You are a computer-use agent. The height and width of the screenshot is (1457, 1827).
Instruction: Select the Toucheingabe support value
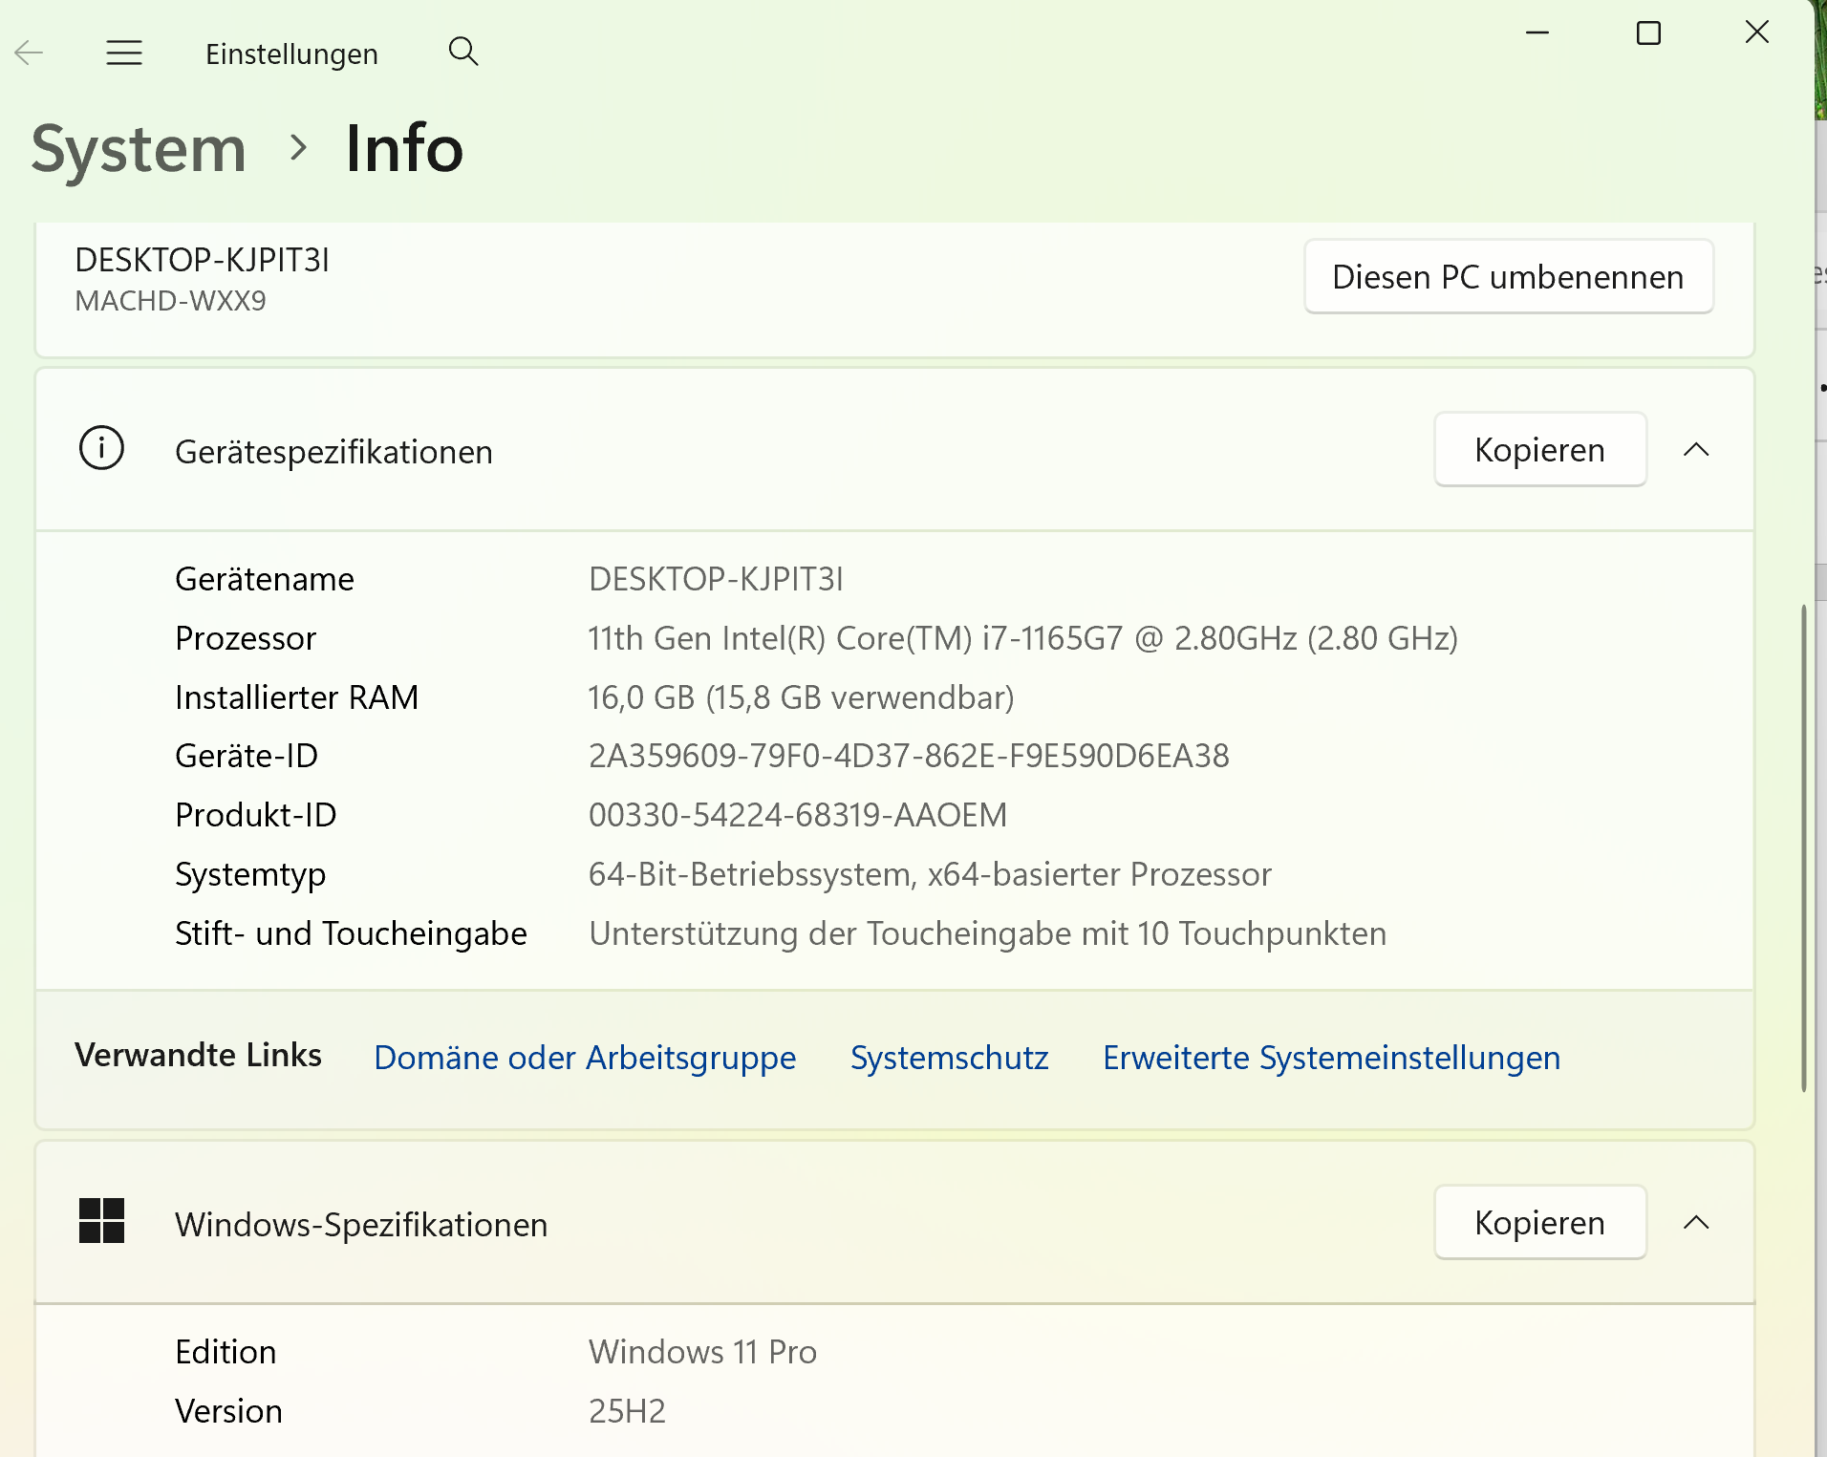coord(988,933)
